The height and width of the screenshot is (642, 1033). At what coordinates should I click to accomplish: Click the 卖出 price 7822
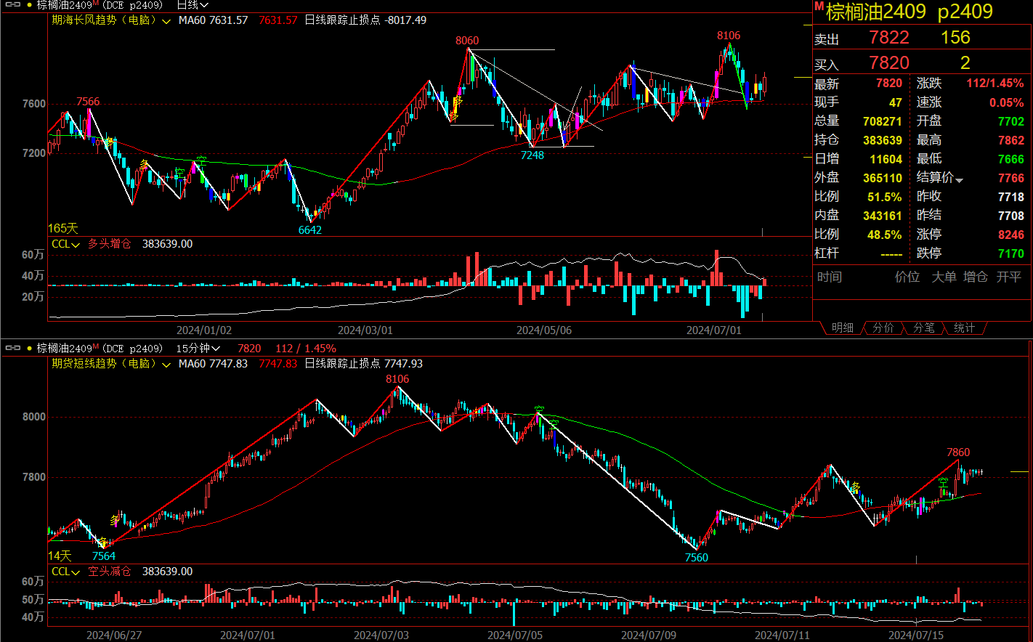pos(888,38)
